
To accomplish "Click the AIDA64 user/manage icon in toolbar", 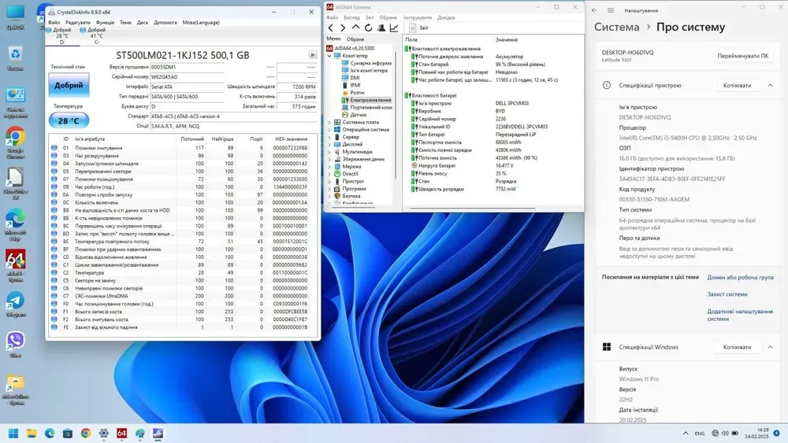I will point(381,28).
